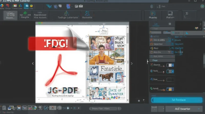The height and width of the screenshot is (114, 205).
Task: Check the box beside Ars Dn row
Action: [x=172, y=52]
